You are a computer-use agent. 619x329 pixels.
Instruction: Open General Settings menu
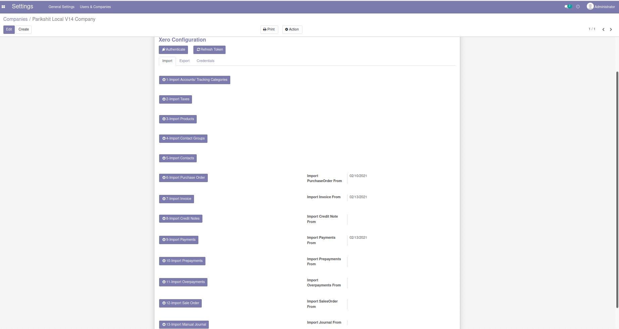click(x=61, y=7)
